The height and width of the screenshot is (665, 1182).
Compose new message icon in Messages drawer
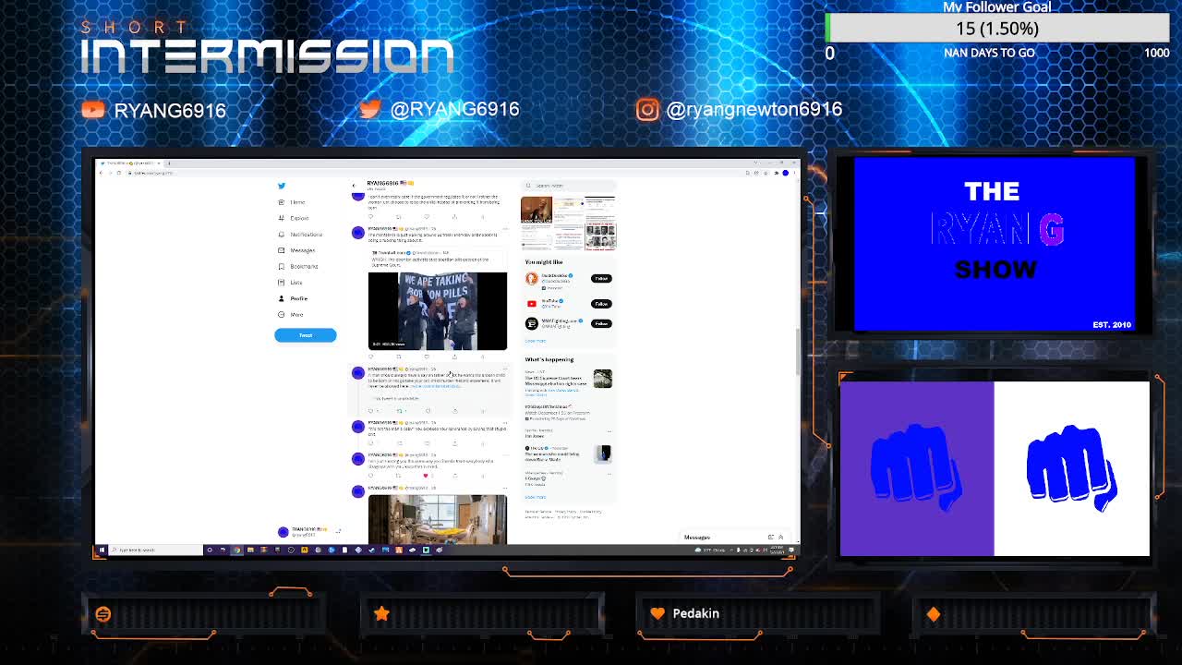point(770,537)
